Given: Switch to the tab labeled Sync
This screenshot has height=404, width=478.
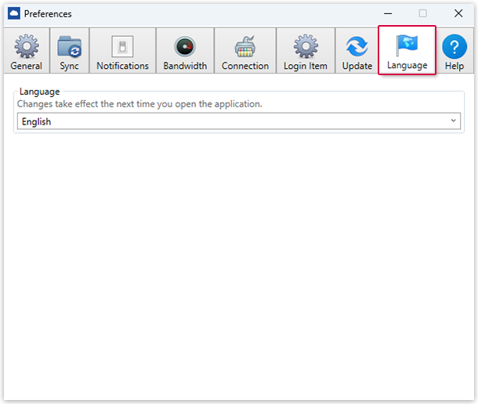Looking at the screenshot, I should [x=69, y=66].
